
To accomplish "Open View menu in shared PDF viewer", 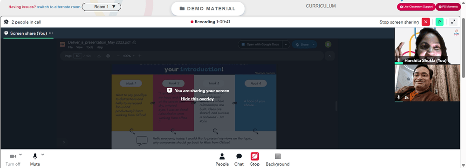I will (x=79, y=47).
